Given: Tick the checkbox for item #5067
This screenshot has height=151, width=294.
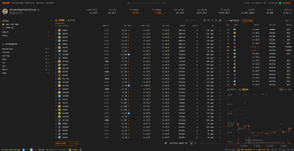Looking at the screenshot, I should point(56,30).
